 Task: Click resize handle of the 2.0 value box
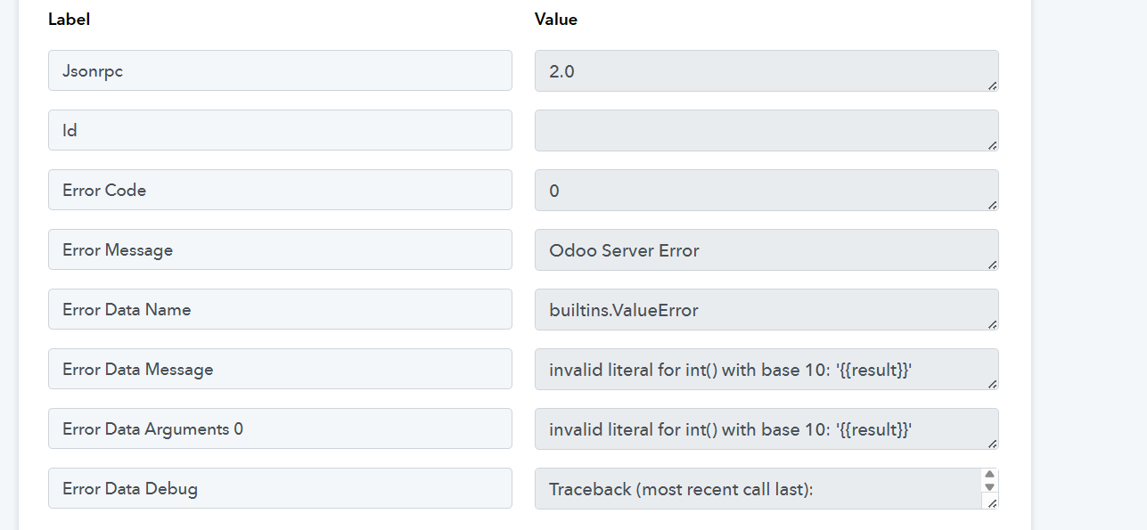[993, 86]
